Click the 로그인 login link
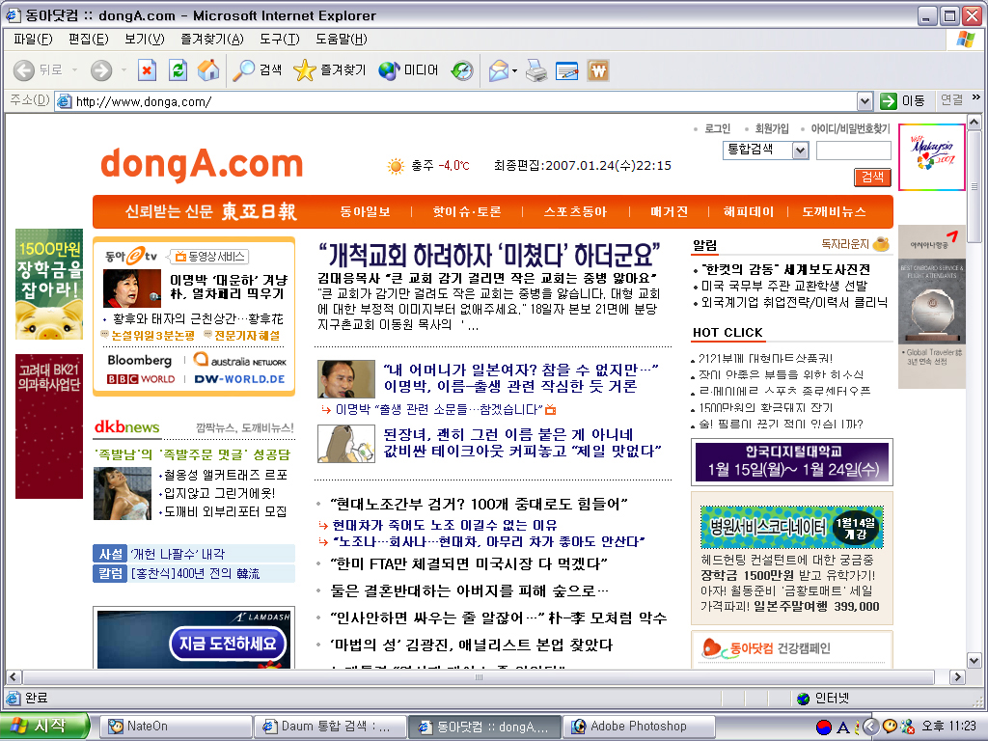The image size is (988, 741). 717,128
